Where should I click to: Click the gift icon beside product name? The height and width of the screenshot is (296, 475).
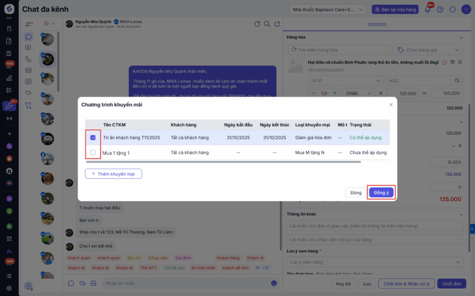[x=452, y=62]
